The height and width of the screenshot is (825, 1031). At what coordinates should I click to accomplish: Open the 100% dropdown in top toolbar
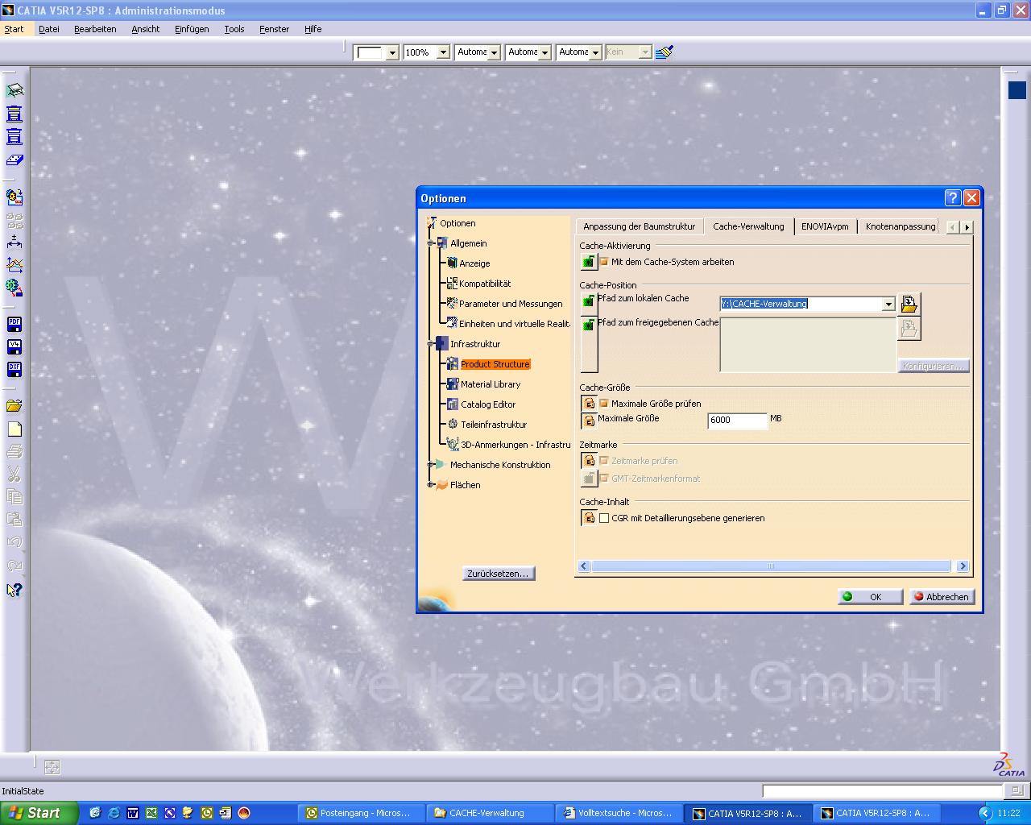pos(442,52)
